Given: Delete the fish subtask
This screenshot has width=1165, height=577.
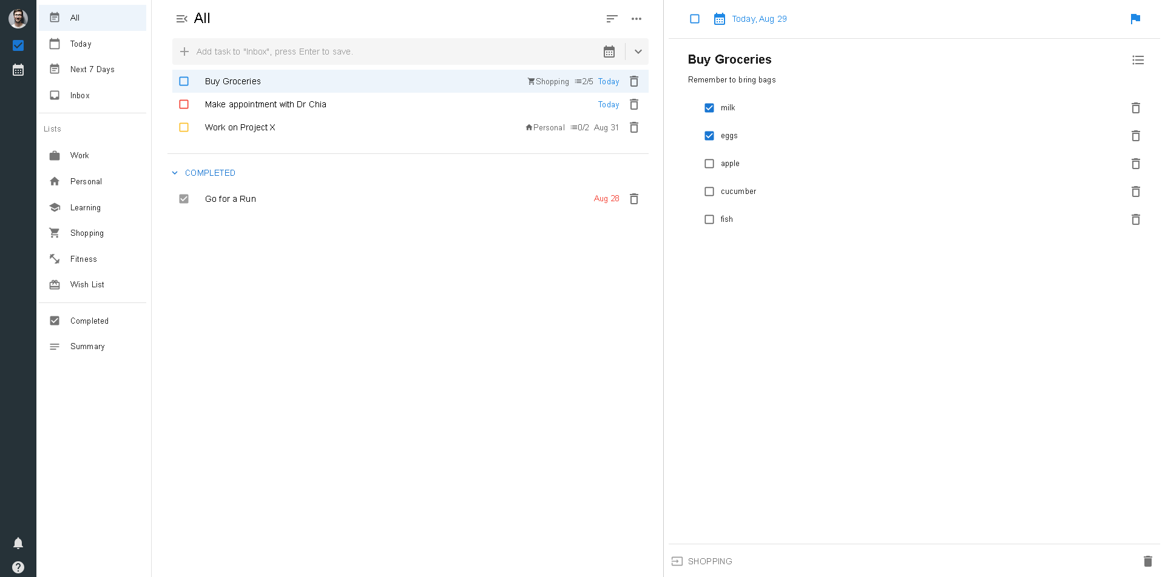Looking at the screenshot, I should click(1135, 219).
